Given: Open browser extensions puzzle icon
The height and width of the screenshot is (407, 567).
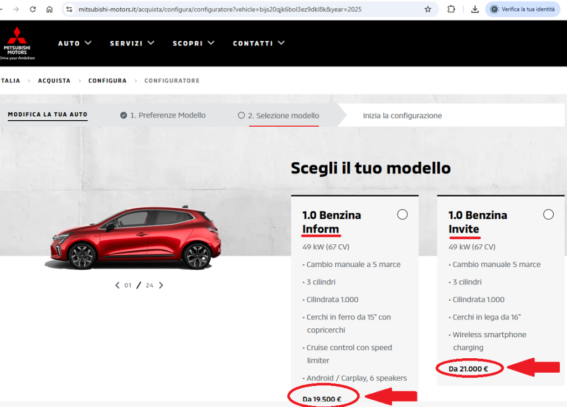Looking at the screenshot, I should click(451, 9).
